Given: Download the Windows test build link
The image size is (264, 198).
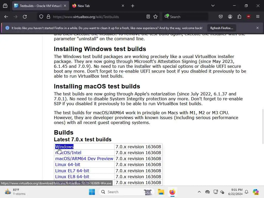Looking at the screenshot, I should coord(64,147).
